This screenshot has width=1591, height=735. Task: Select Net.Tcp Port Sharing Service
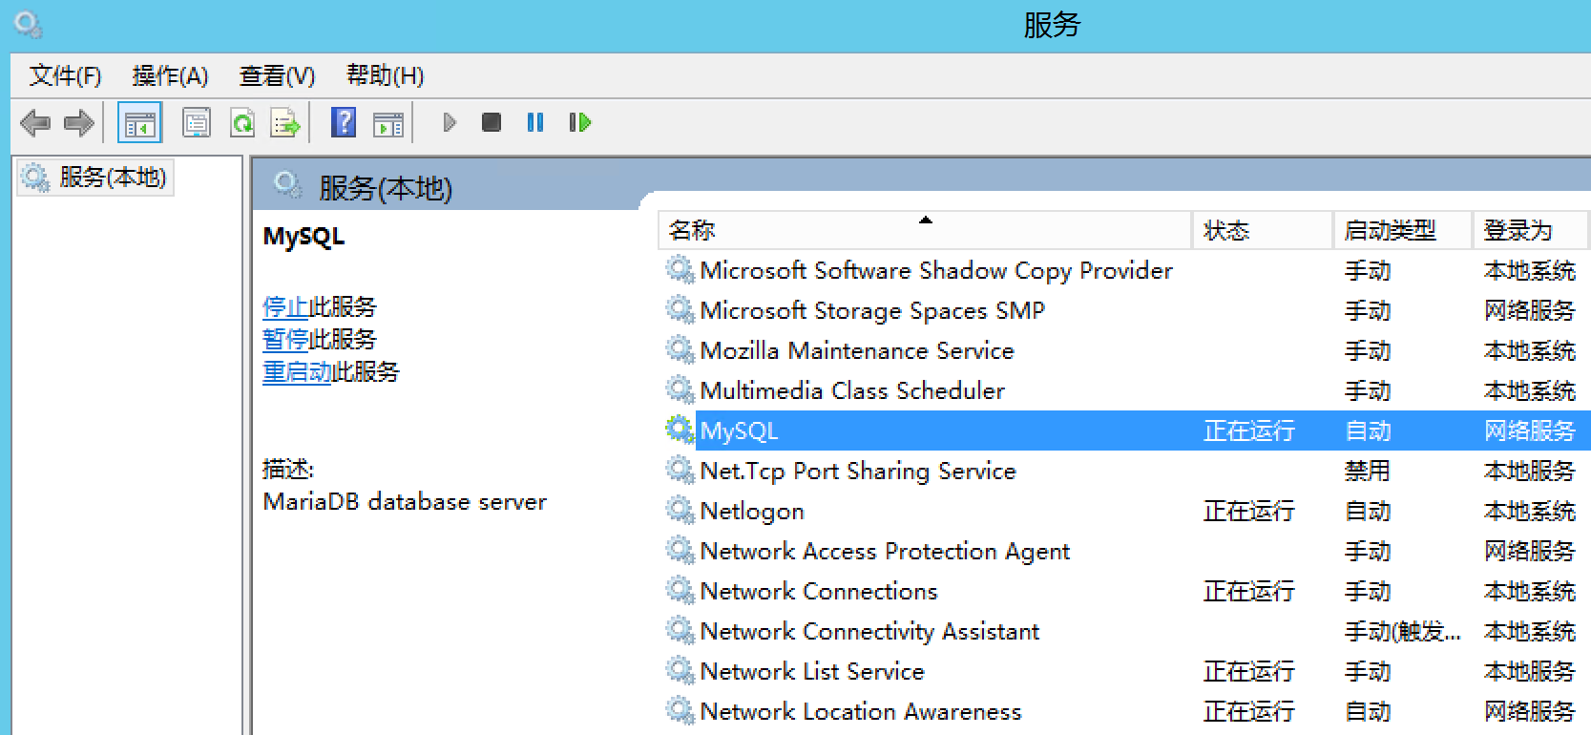[x=858, y=471]
